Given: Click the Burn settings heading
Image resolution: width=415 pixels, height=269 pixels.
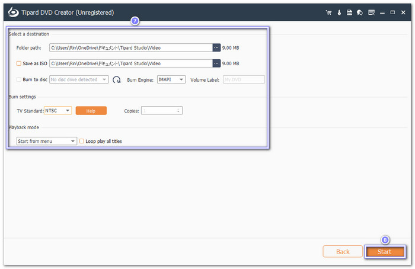Looking at the screenshot, I should 22,97.
